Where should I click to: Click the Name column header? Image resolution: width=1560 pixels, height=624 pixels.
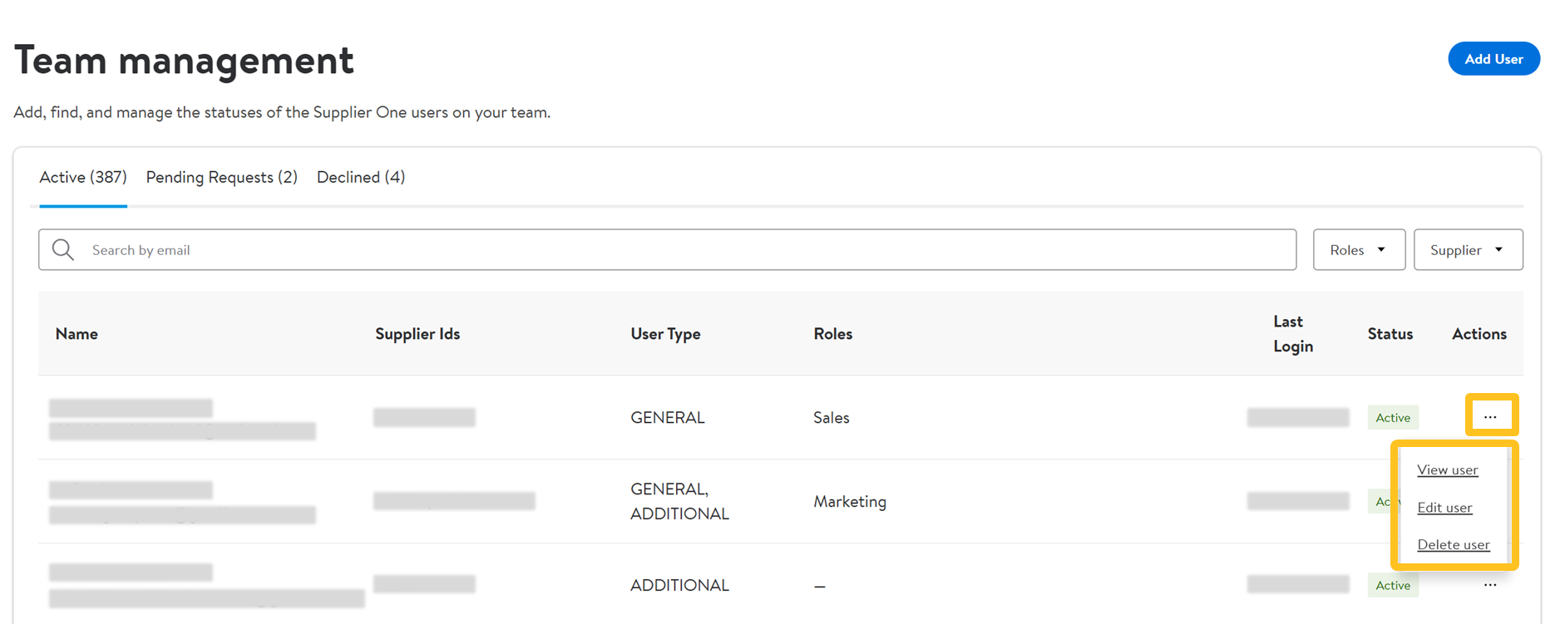click(x=77, y=334)
